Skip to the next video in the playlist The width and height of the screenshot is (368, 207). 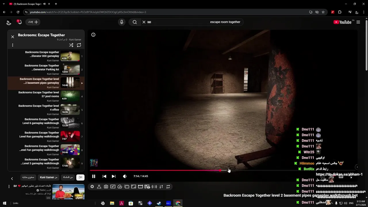coord(114,176)
